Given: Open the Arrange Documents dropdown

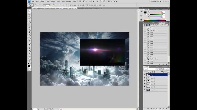Looking at the screenshot, I should click(x=110, y=2).
